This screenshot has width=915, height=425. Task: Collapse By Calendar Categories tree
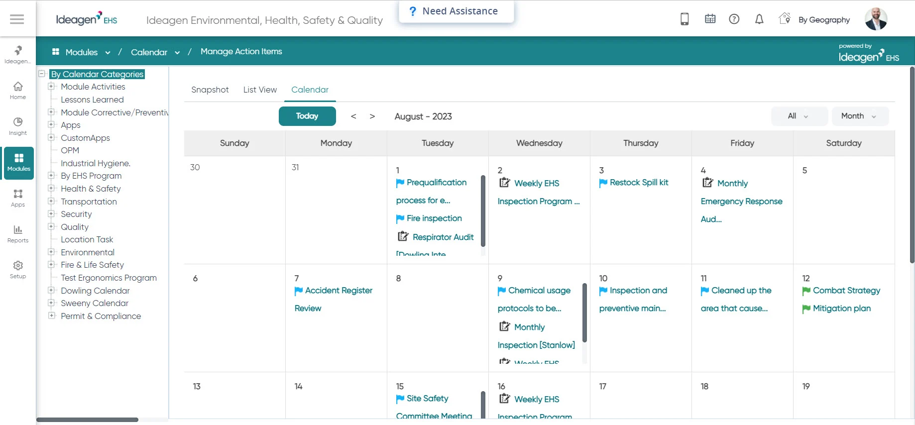pyautogui.click(x=42, y=74)
